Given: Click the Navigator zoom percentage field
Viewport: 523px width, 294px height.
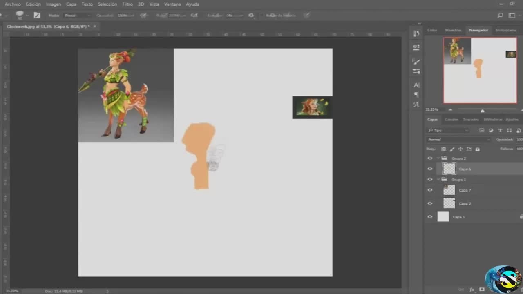Looking at the screenshot, I should 432,109.
